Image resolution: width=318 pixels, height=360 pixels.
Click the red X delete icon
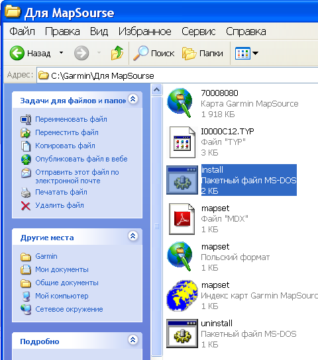click(x=25, y=206)
